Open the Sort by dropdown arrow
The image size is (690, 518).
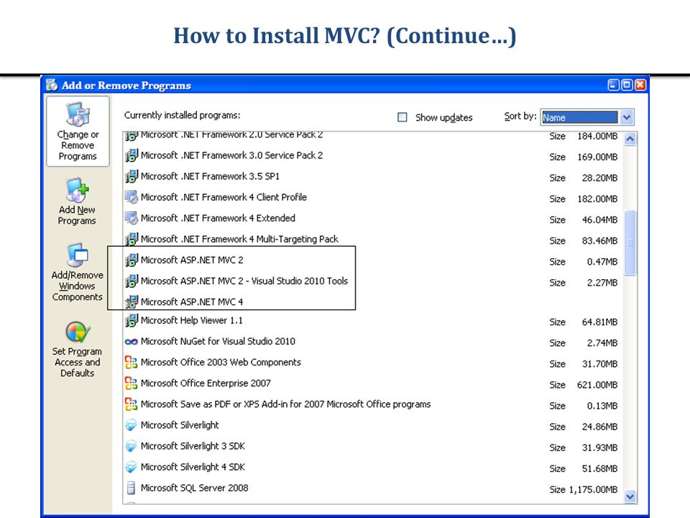click(627, 117)
